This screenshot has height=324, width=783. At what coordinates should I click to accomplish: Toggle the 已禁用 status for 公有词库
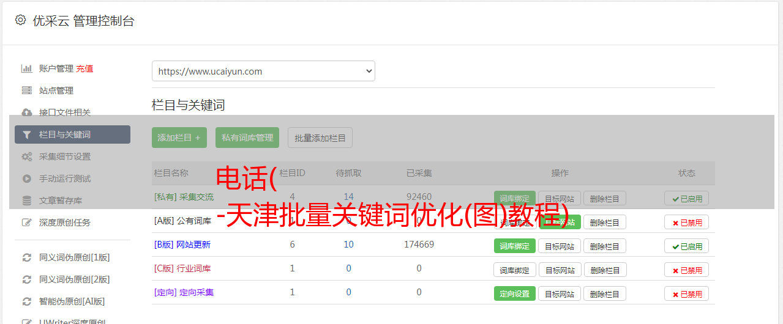(x=687, y=222)
